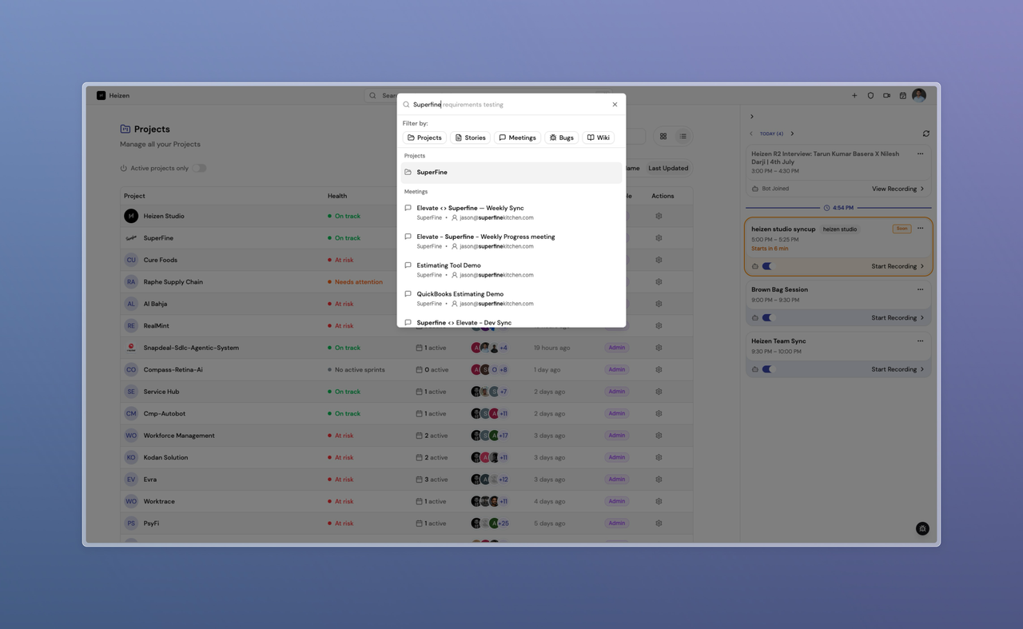The image size is (1023, 629).
Task: Filter search results by Meetings
Action: pos(517,137)
